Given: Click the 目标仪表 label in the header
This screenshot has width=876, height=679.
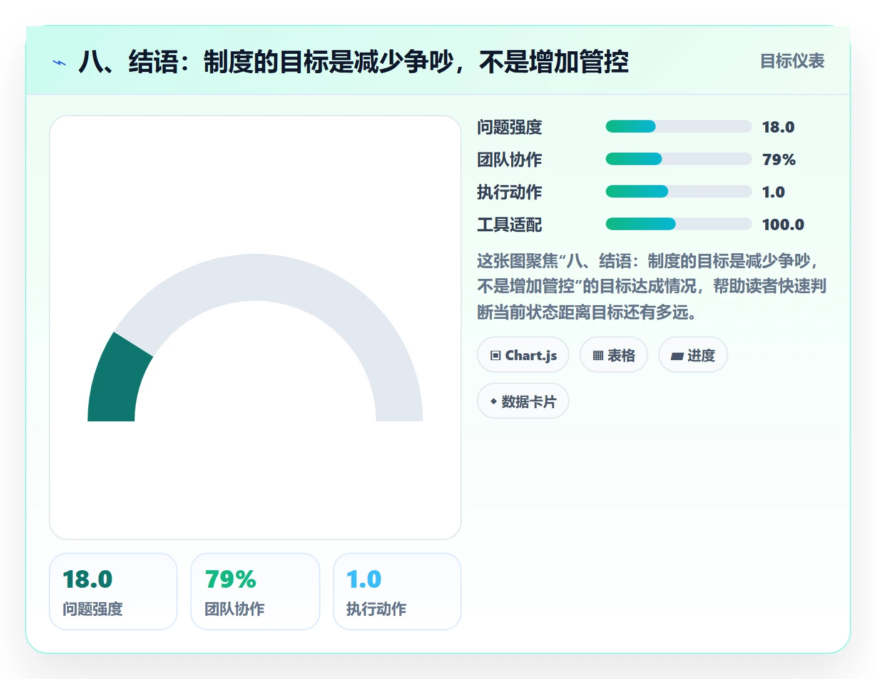Looking at the screenshot, I should pyautogui.click(x=792, y=61).
